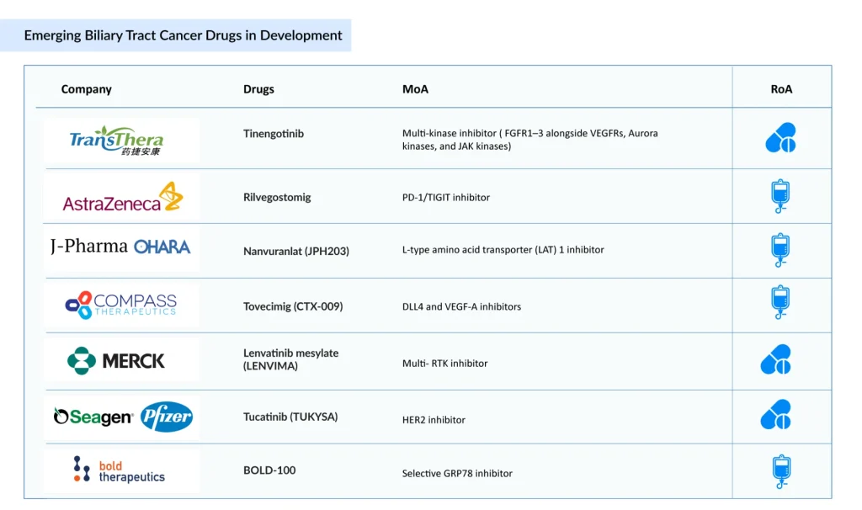The width and height of the screenshot is (862, 510).
Task: Click the pill icon in the Tinengotinib row
Action: click(780, 138)
